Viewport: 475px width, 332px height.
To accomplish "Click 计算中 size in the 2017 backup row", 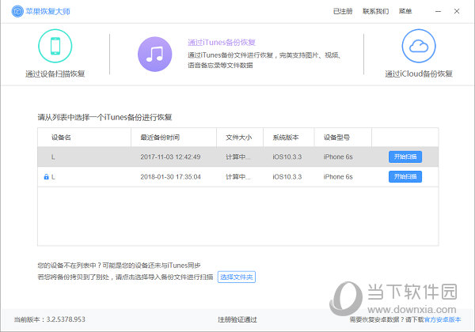I will (x=238, y=157).
